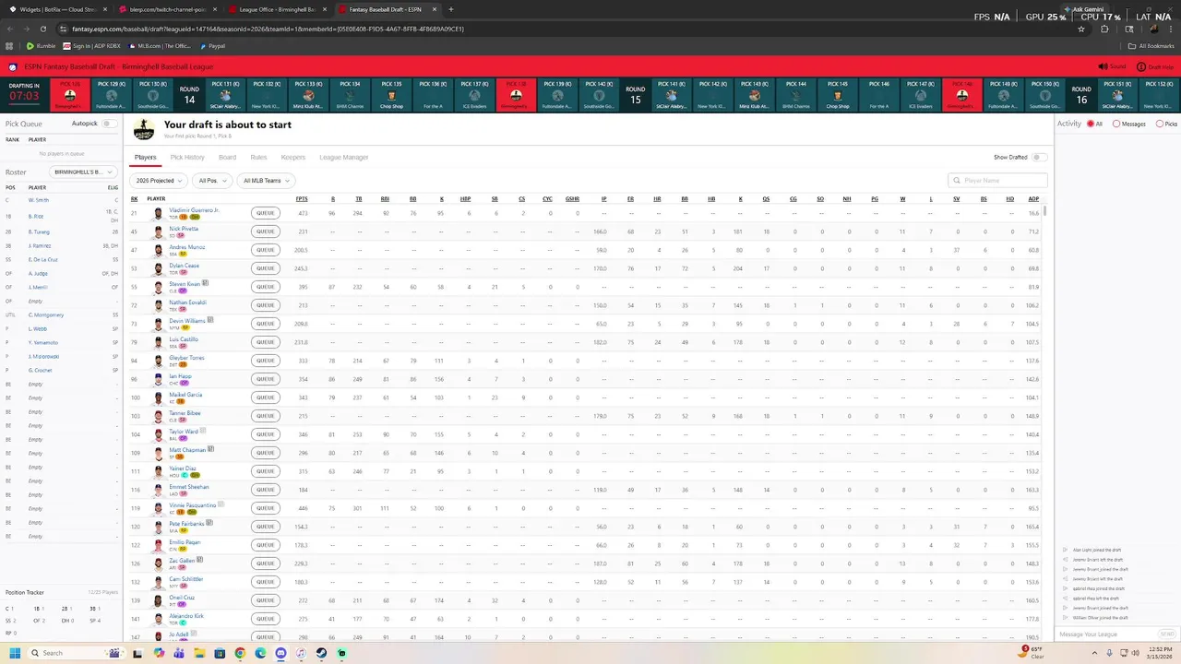Click the browser address bar URL
Image resolution: width=1181 pixels, height=664 pixels.
click(268, 29)
